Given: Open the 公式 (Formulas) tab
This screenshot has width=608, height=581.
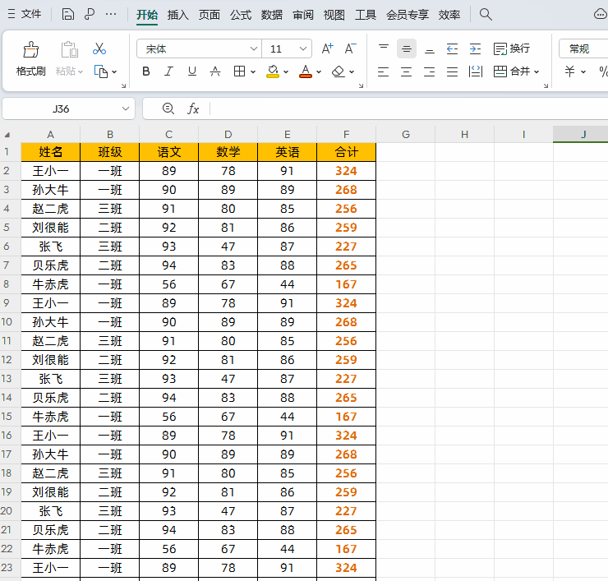Looking at the screenshot, I should [241, 15].
